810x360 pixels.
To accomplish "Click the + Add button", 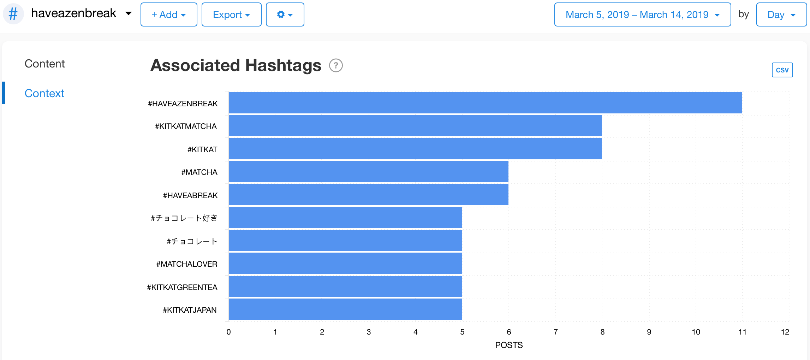I will coord(168,14).
